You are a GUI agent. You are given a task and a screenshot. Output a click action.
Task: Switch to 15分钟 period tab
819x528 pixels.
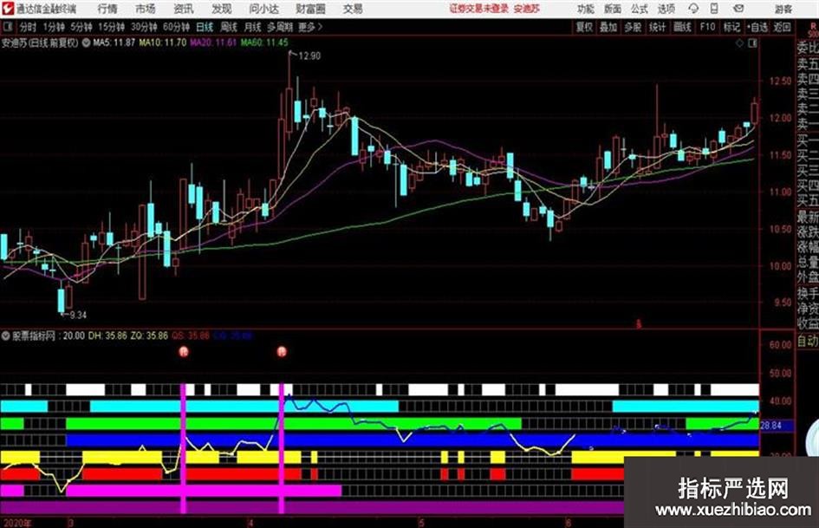click(x=111, y=27)
